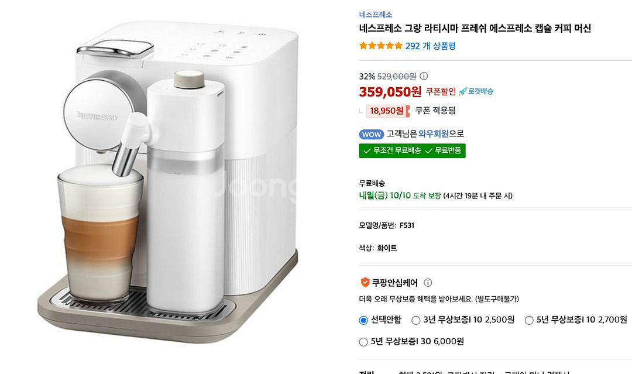Click the 내일(금) 10/10 도착 보장 text
The image size is (632, 374).
(x=400, y=195)
